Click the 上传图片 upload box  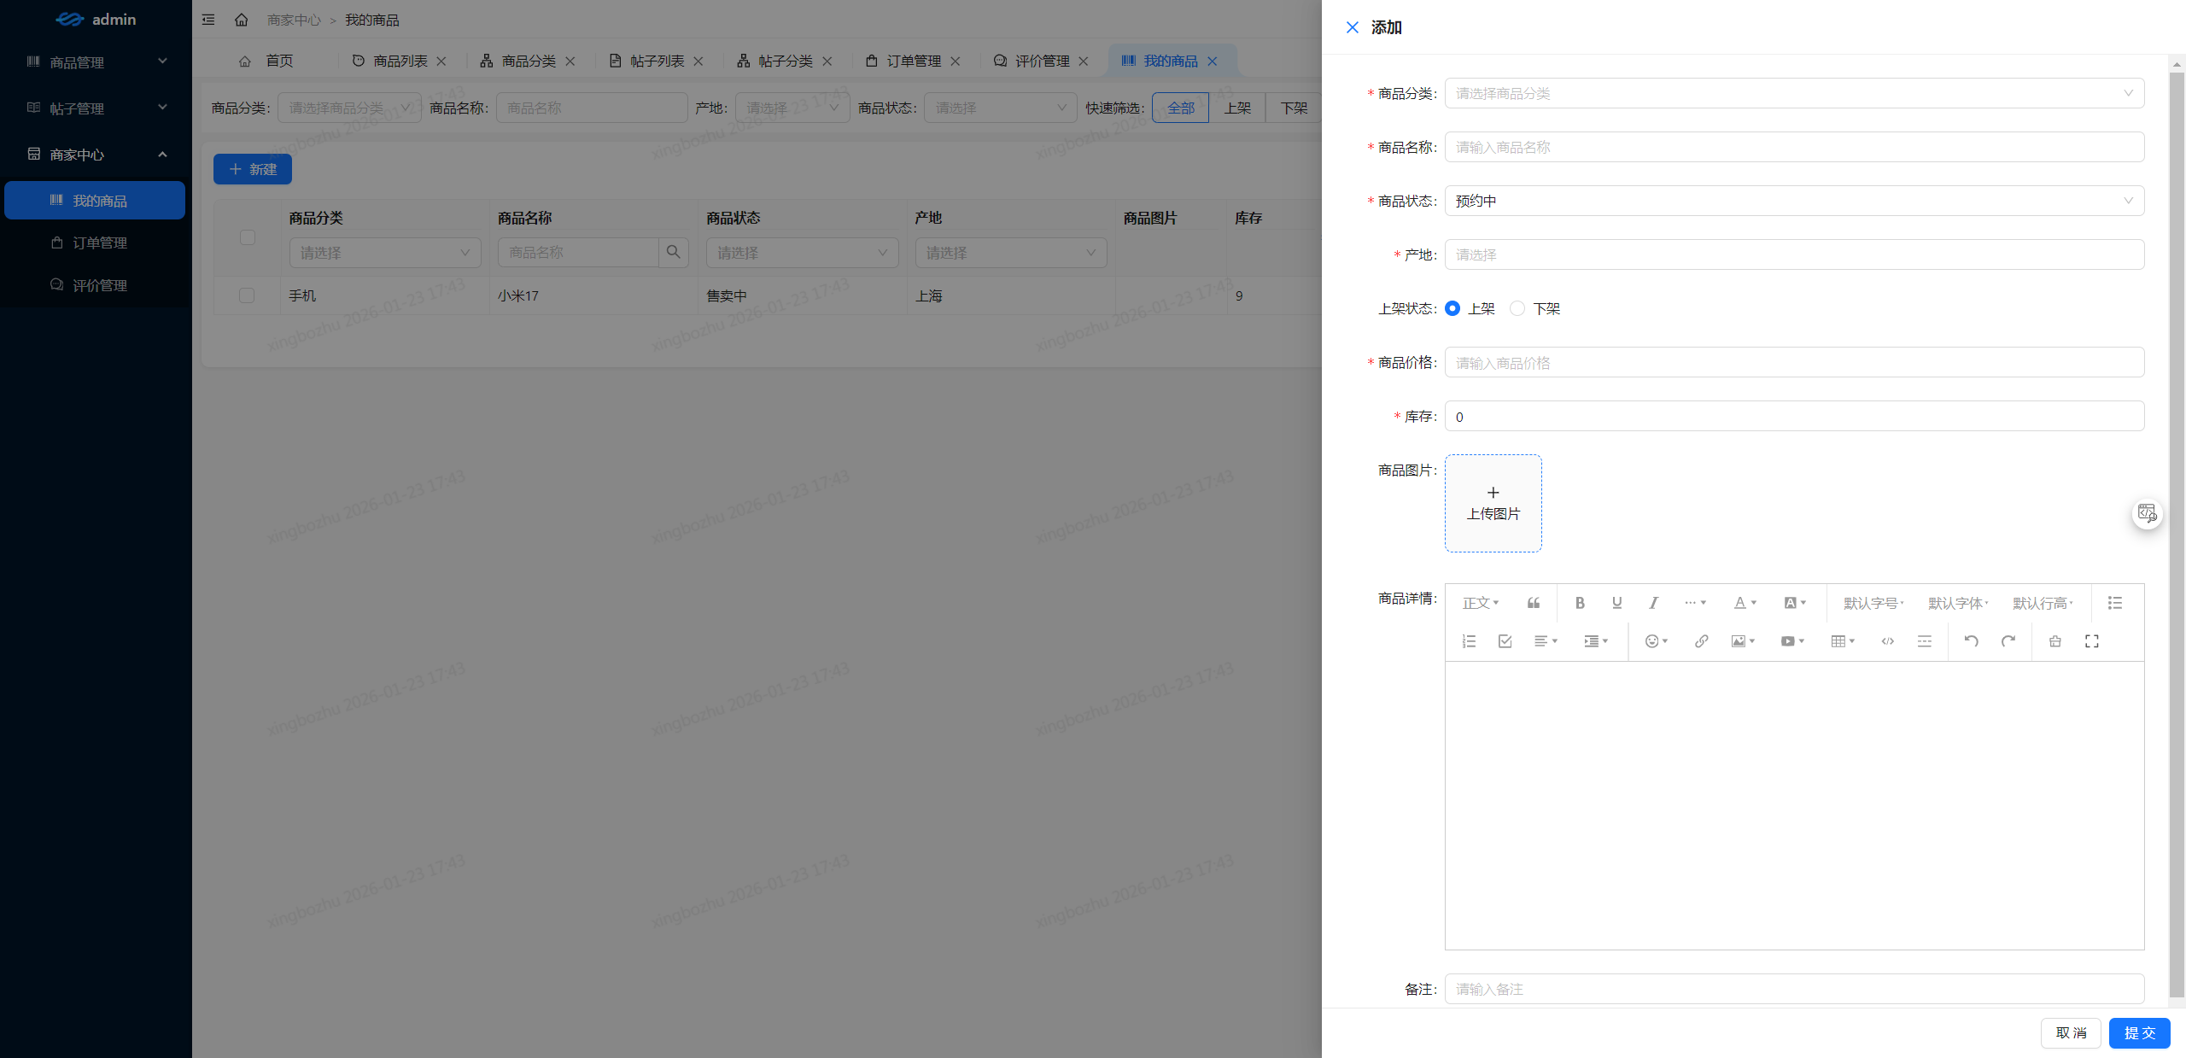pyautogui.click(x=1493, y=503)
